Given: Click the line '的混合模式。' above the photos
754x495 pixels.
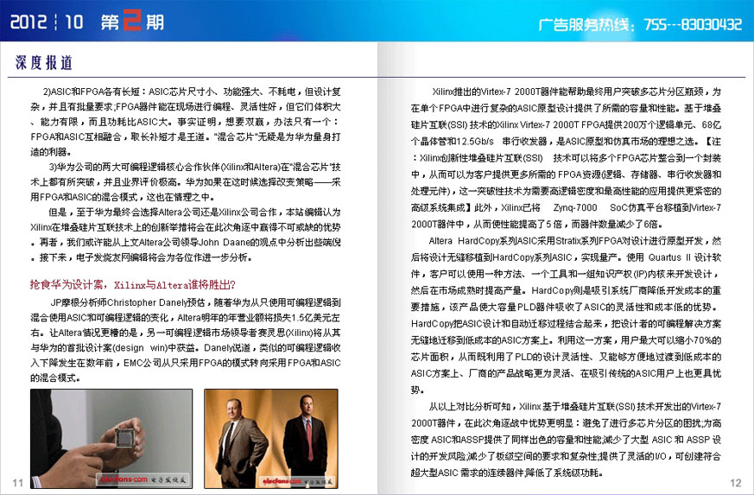Looking at the screenshot, I should tap(55, 378).
